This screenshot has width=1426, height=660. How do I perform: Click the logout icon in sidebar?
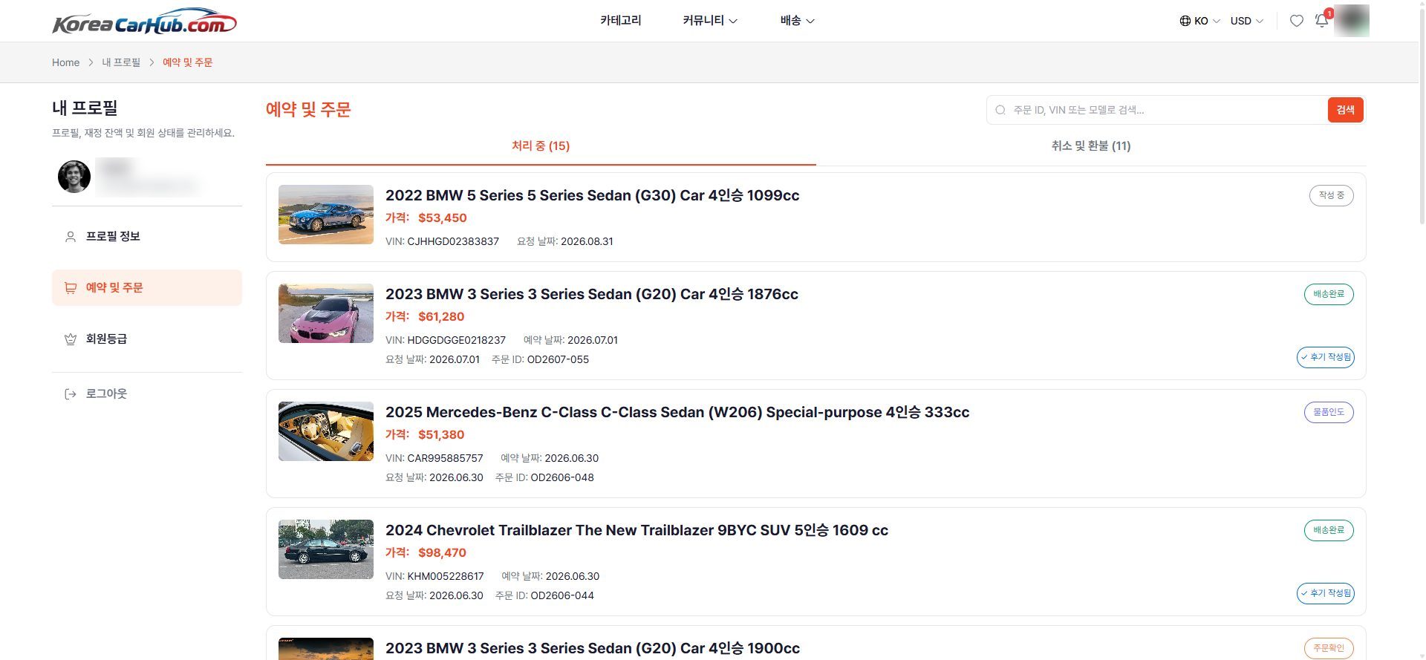[x=71, y=394]
